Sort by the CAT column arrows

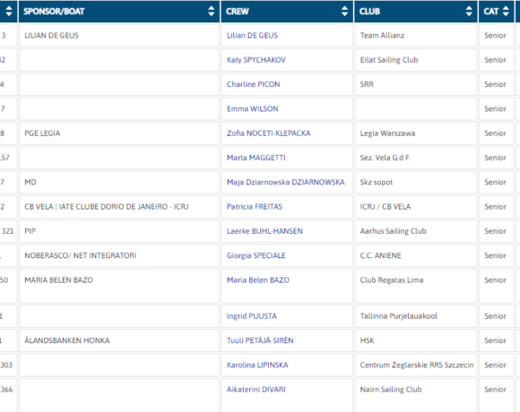click(506, 12)
